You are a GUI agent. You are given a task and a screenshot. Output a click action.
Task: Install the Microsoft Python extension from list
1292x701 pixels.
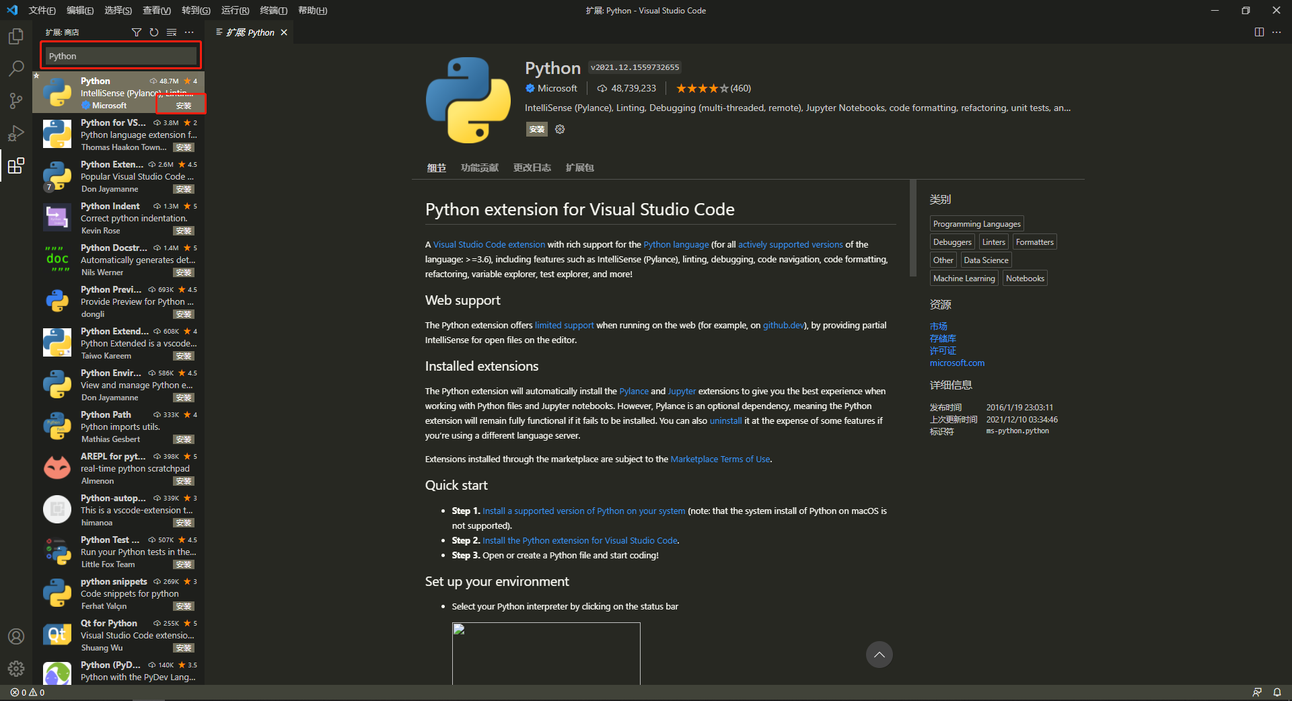coord(184,106)
